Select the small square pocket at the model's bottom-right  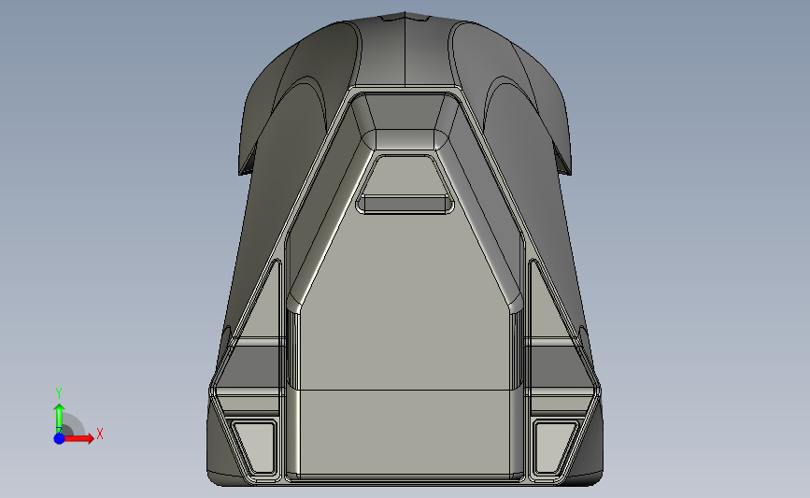[x=555, y=448]
